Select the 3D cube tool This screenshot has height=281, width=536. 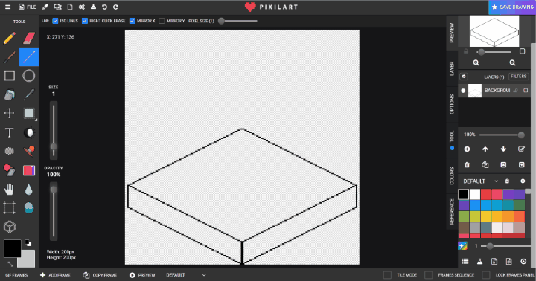pos(10,227)
